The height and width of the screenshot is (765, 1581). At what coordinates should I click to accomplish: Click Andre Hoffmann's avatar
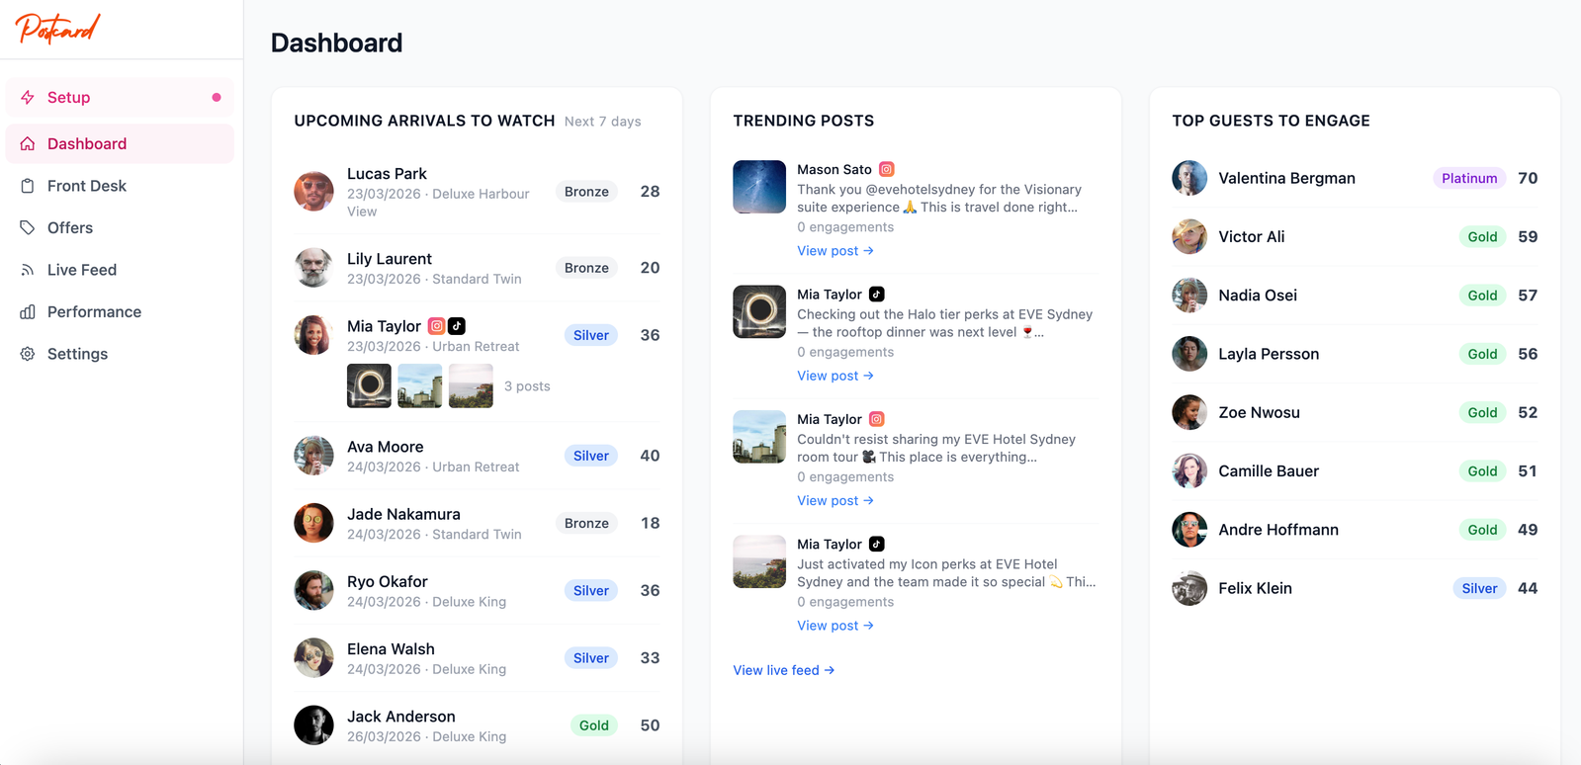click(x=1189, y=530)
